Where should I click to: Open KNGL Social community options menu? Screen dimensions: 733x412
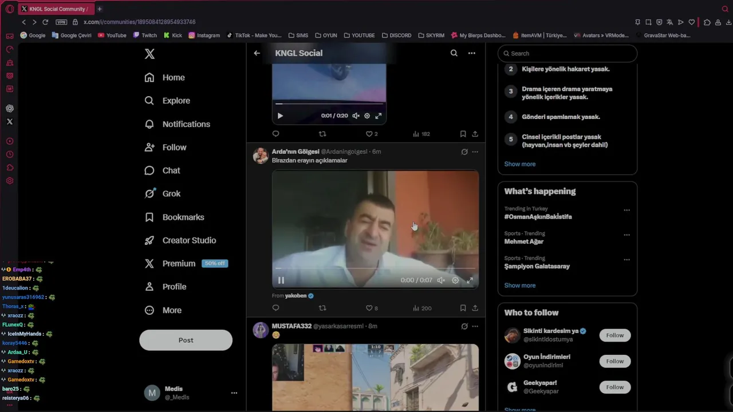point(471,53)
